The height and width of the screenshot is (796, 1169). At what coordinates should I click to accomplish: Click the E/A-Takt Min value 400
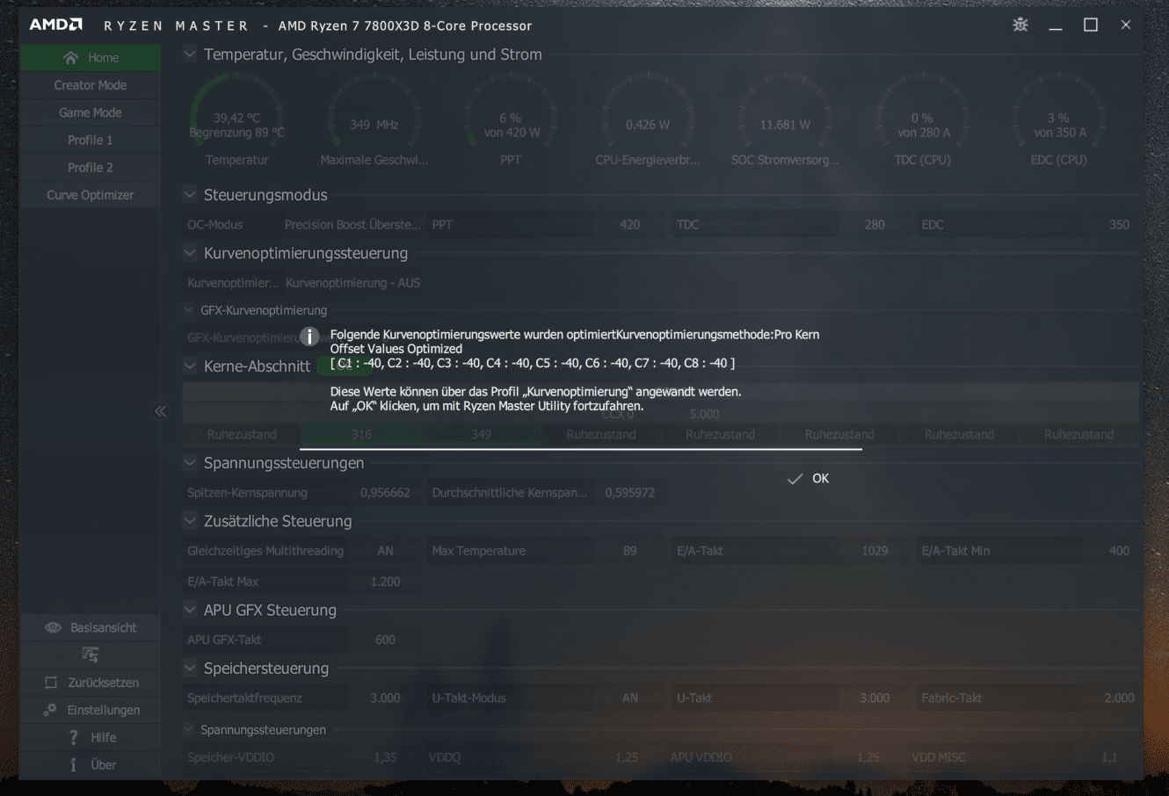(x=1119, y=551)
